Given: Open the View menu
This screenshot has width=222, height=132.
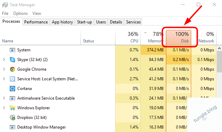Looking at the screenshot, I should tap(37, 13).
